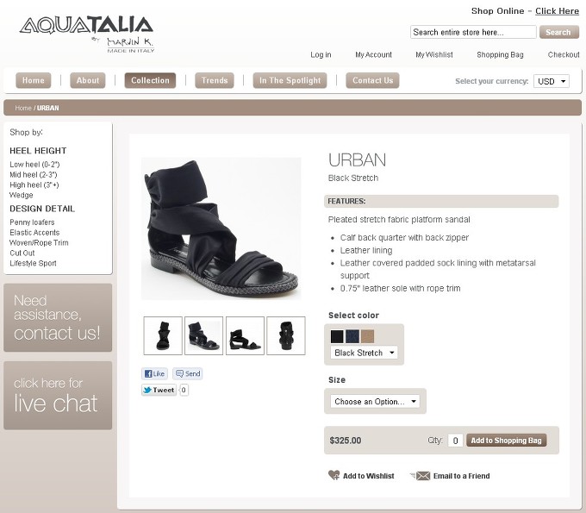Image resolution: width=586 pixels, height=513 pixels.
Task: Click the Facebook Like icon button
Action: coord(154,373)
